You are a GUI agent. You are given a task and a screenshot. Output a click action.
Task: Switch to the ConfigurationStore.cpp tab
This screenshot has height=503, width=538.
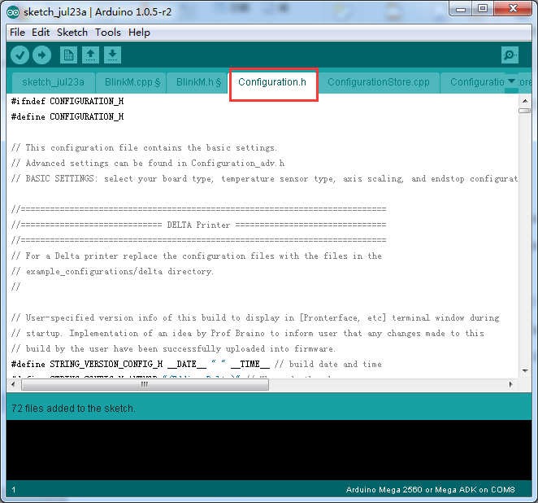pyautogui.click(x=379, y=82)
